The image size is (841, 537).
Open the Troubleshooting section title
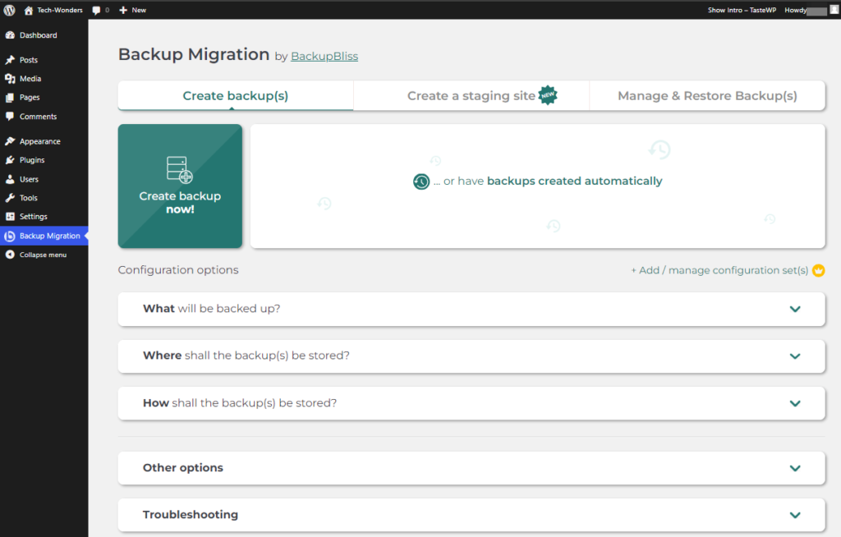tap(191, 515)
